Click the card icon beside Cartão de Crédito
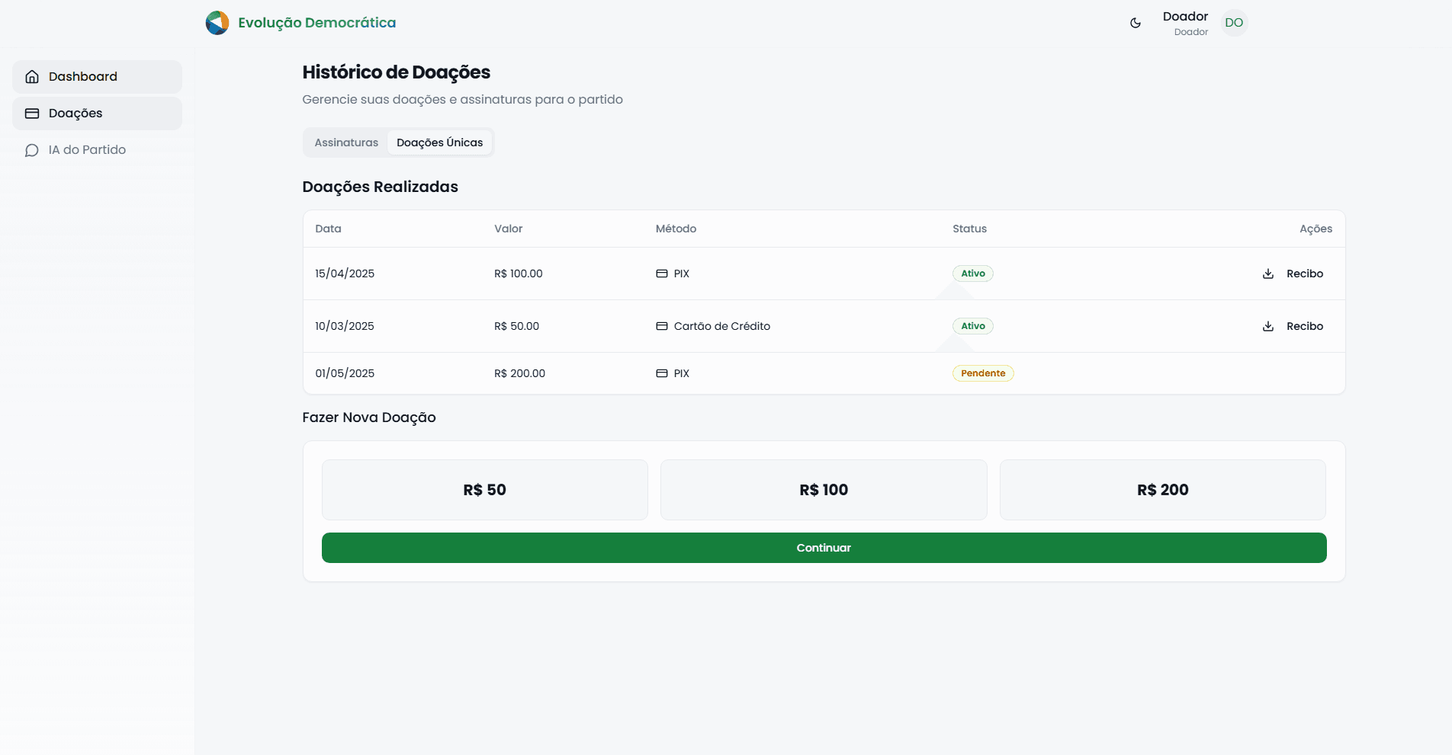The width and height of the screenshot is (1452, 755). (x=662, y=326)
